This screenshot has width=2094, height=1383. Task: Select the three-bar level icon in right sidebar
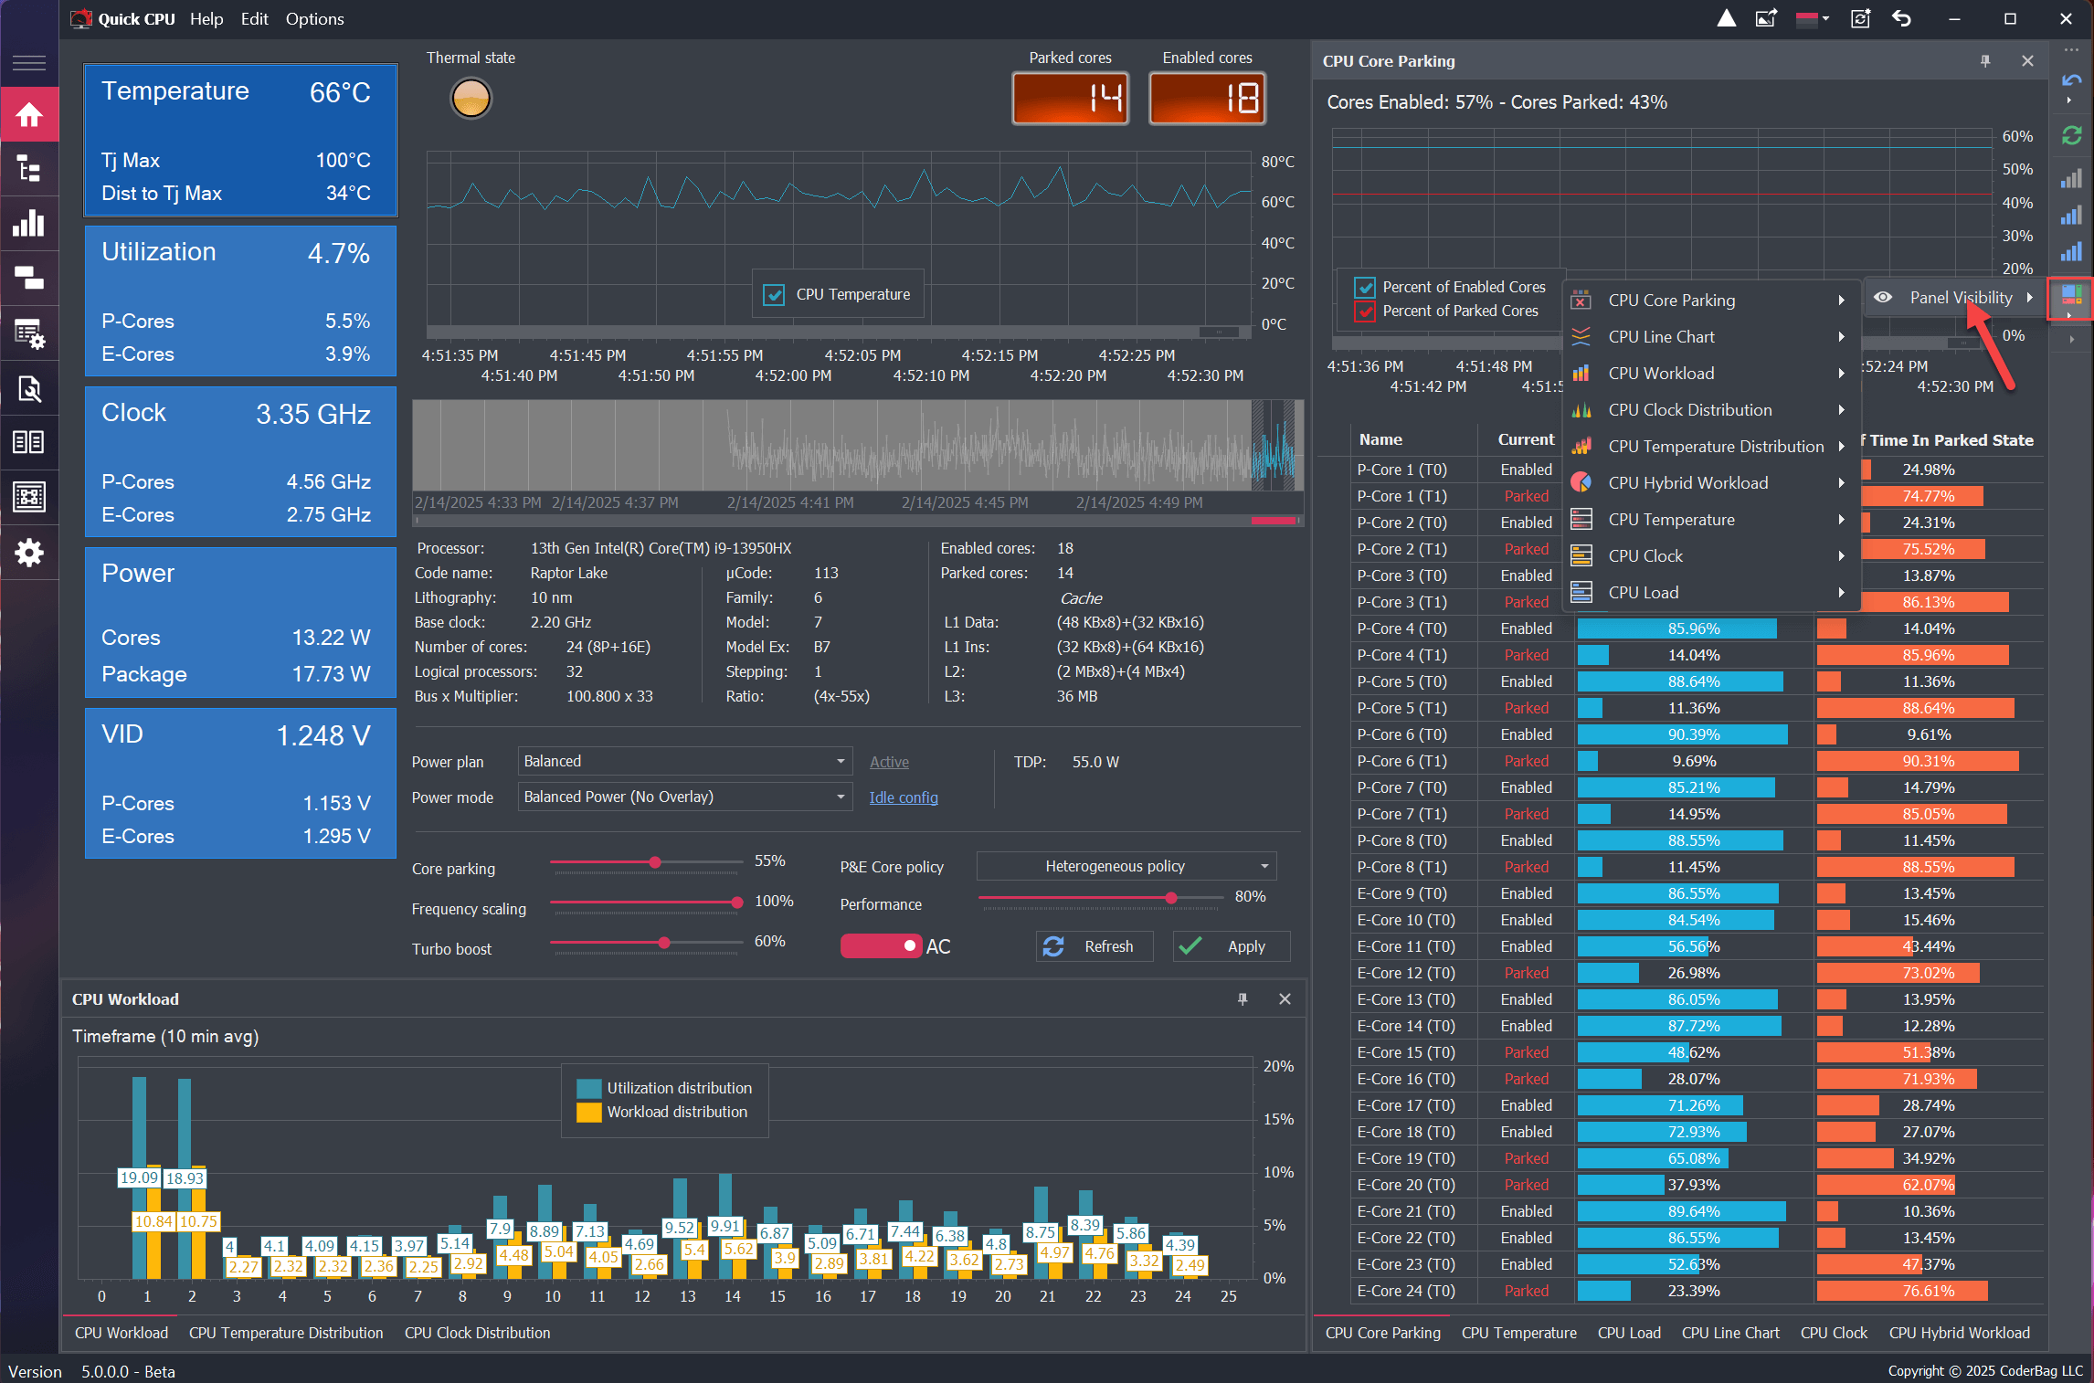[2072, 215]
